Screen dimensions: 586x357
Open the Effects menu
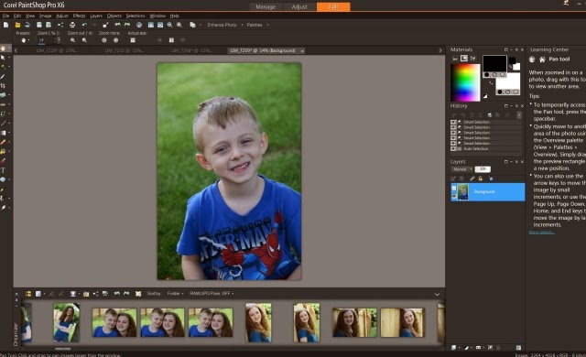click(79, 16)
